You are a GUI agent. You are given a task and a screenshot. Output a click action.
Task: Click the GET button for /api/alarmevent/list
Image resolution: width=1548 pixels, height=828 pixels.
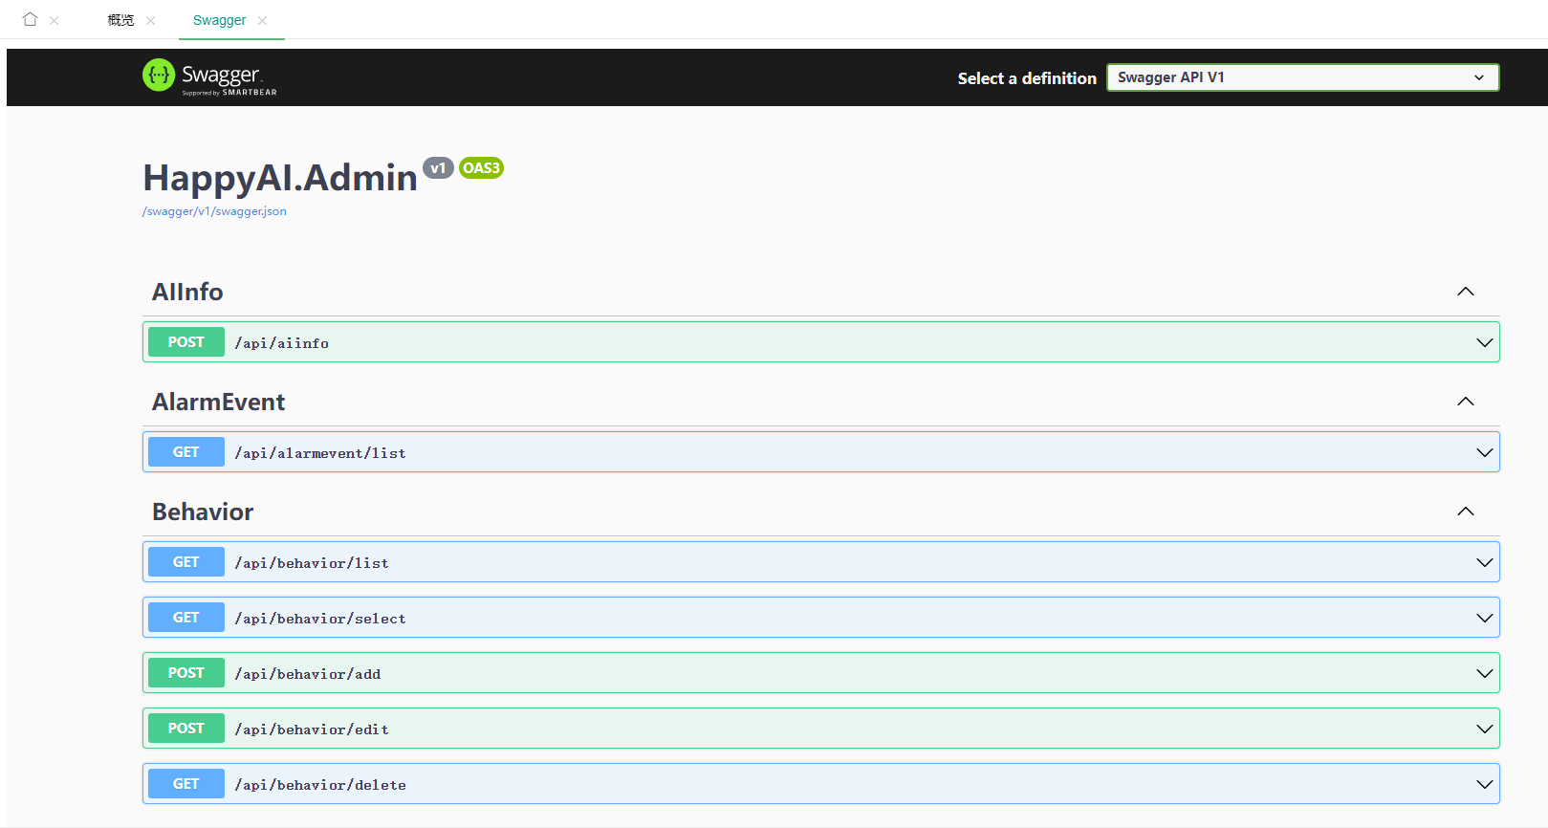point(186,452)
